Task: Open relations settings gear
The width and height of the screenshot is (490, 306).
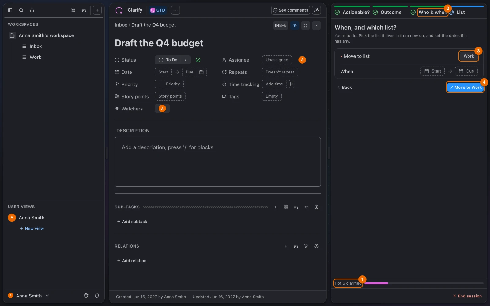Action: (x=316, y=246)
